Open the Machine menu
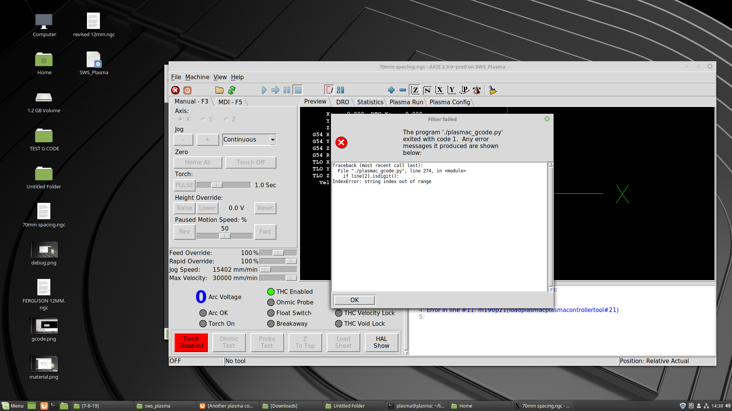This screenshot has width=732, height=411. (197, 77)
